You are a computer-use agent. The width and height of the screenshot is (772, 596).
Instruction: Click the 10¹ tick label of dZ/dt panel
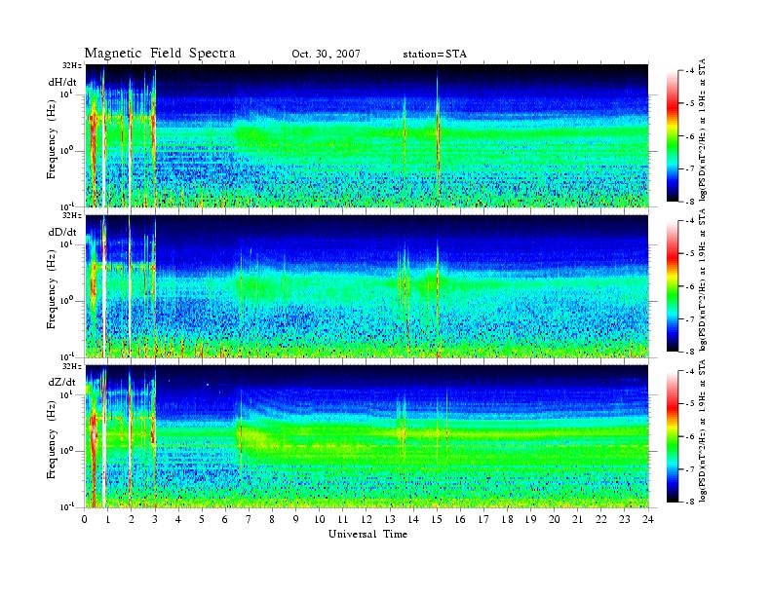coord(66,393)
